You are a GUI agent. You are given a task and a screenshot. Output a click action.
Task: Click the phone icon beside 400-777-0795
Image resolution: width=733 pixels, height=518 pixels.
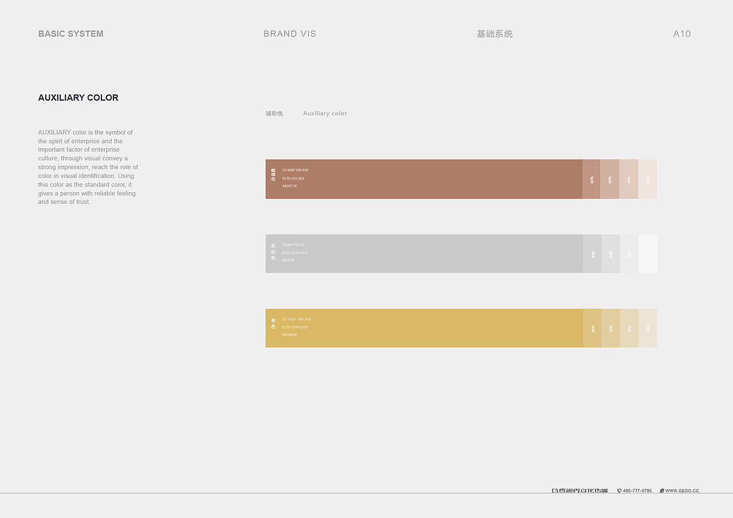(619, 491)
